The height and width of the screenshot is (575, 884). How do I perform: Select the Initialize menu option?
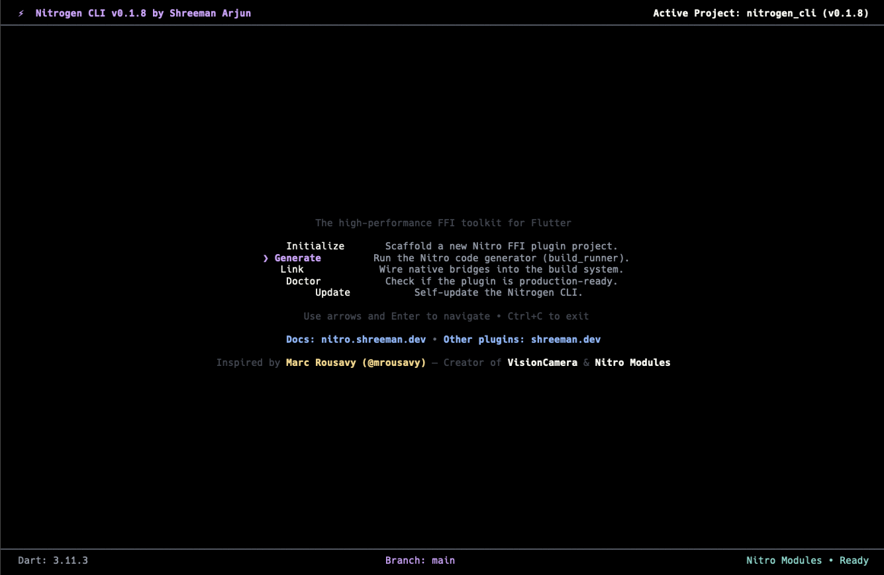click(315, 246)
